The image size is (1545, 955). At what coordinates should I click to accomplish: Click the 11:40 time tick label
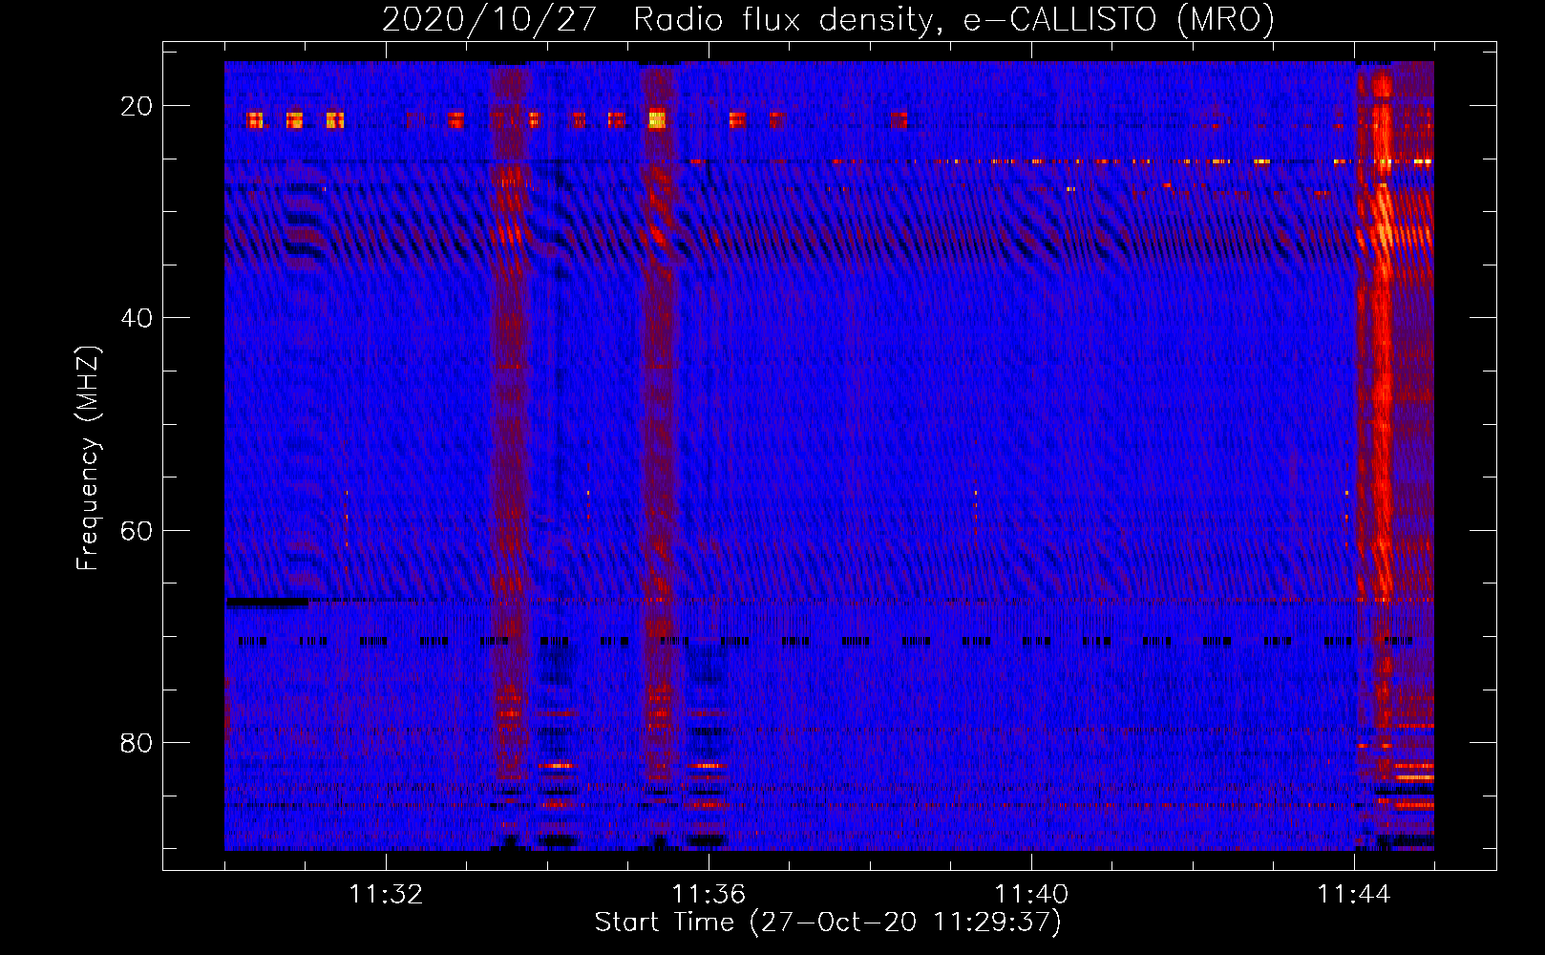tap(1031, 895)
